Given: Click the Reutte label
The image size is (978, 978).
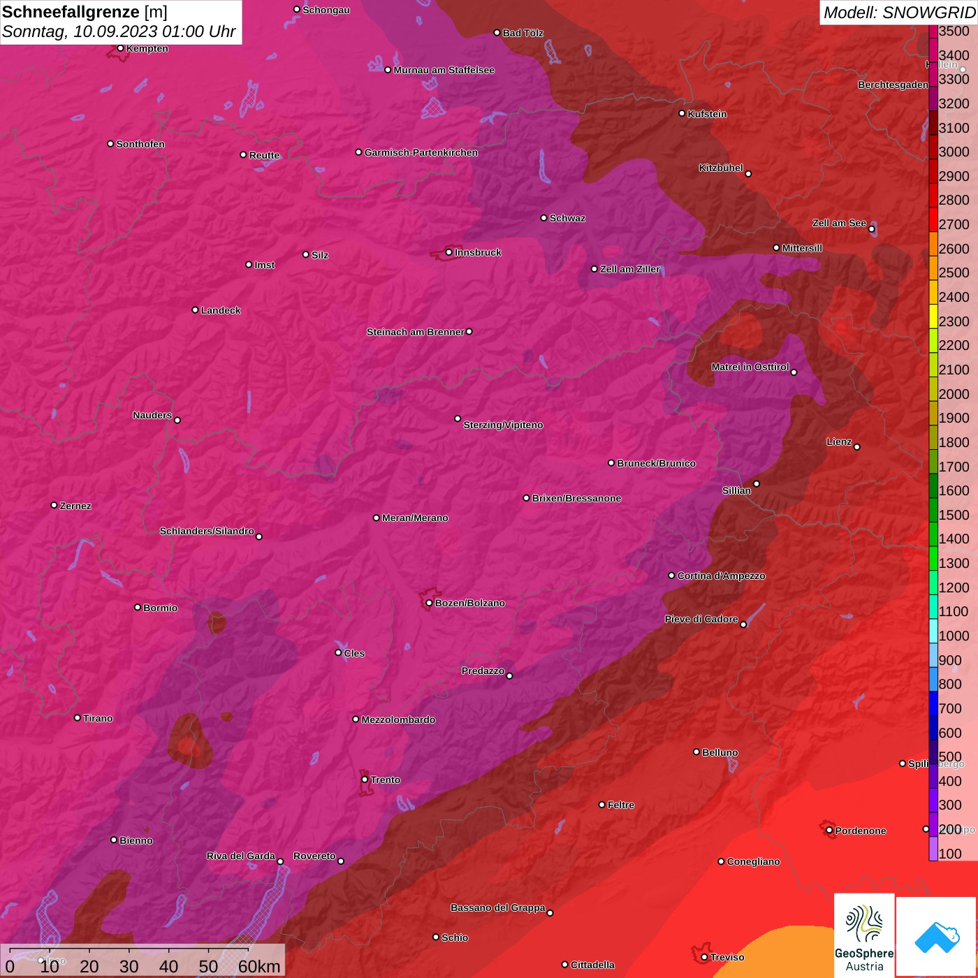Looking at the screenshot, I should coord(264,155).
